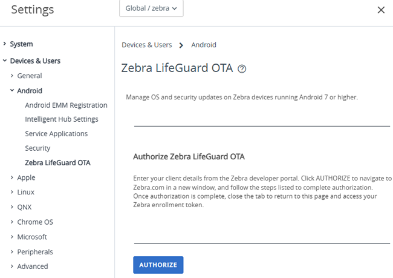Select Advanced in the sidebar
This screenshot has height=278, width=393.
click(x=32, y=266)
